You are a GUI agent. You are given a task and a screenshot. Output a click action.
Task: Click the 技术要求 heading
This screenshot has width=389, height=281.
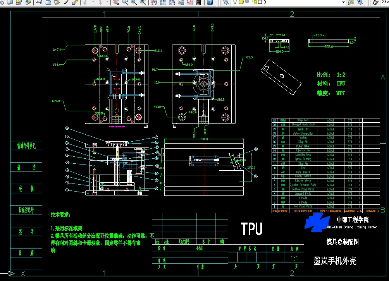pyautogui.click(x=60, y=214)
